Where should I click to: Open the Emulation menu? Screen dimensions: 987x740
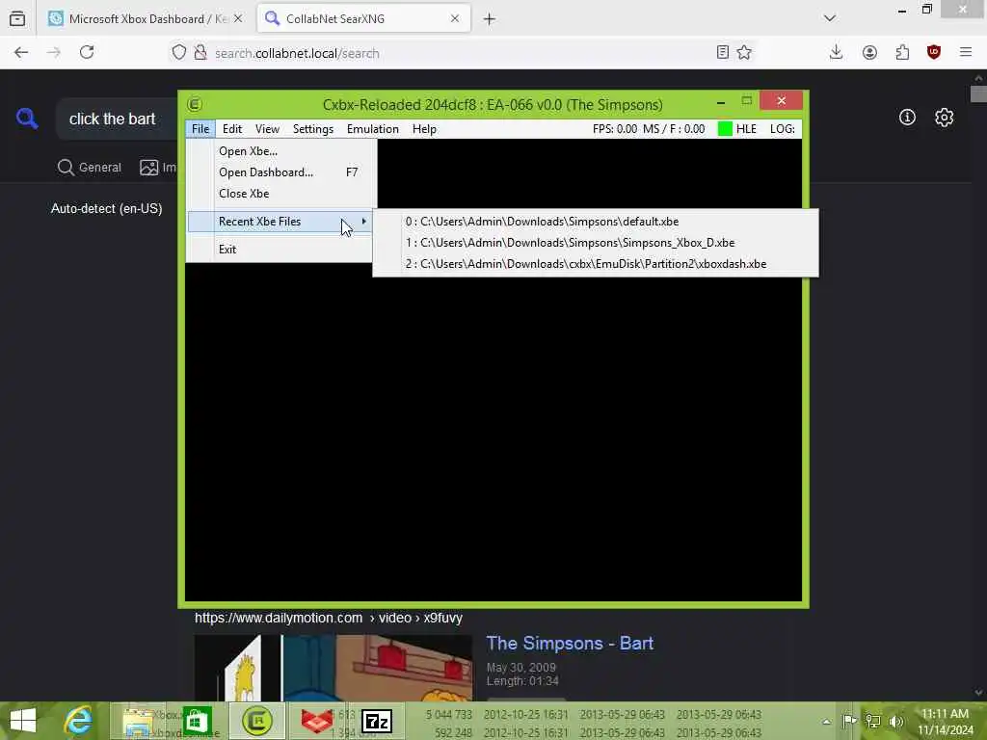373,129
